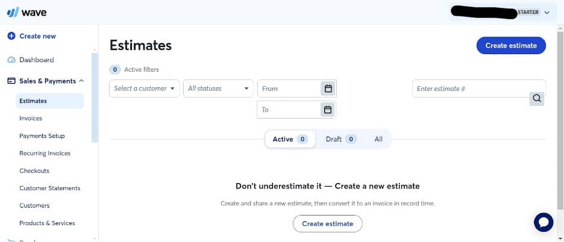This screenshot has height=242, width=564.
Task: Switch to the All tab
Action: tap(378, 139)
